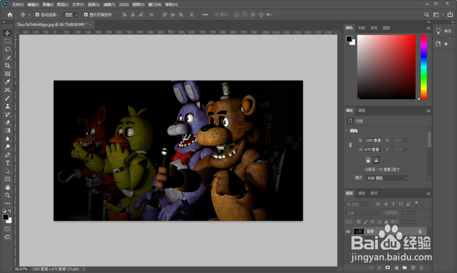Select the Quick Selection tool
Viewport: 457px width, 273px height.
7,58
